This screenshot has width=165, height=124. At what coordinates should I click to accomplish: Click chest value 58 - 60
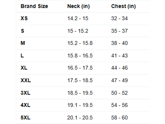120,118
